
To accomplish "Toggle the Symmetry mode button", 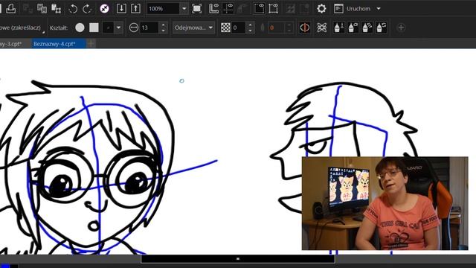I will (305, 28).
